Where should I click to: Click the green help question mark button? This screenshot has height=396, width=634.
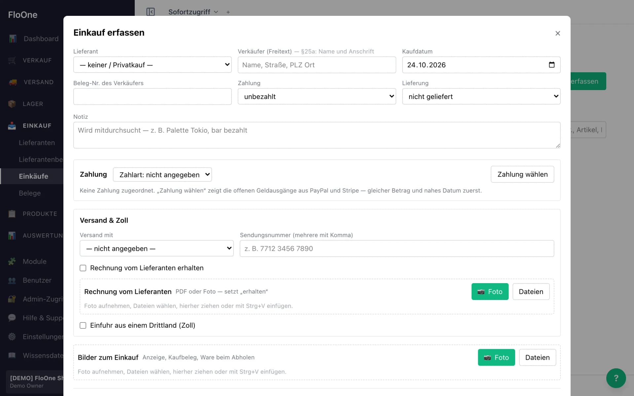(616, 378)
